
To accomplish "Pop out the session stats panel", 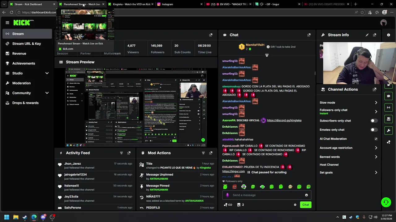I will [211, 35].
